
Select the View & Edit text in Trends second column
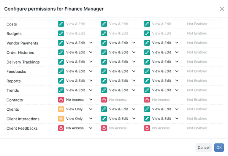[119, 90]
